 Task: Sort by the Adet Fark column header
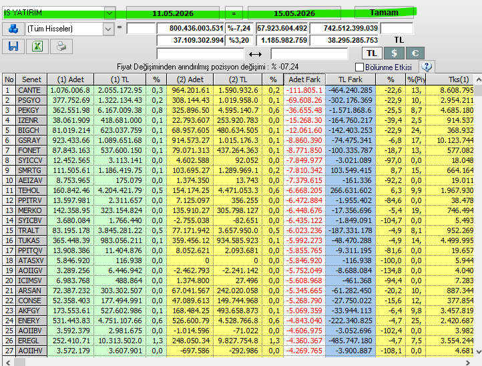[x=304, y=79]
